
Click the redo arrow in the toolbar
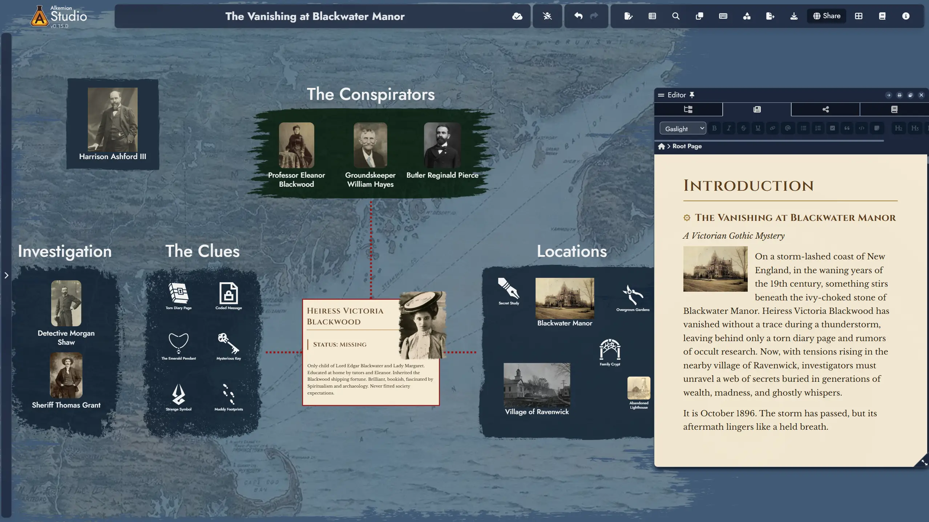pos(595,16)
